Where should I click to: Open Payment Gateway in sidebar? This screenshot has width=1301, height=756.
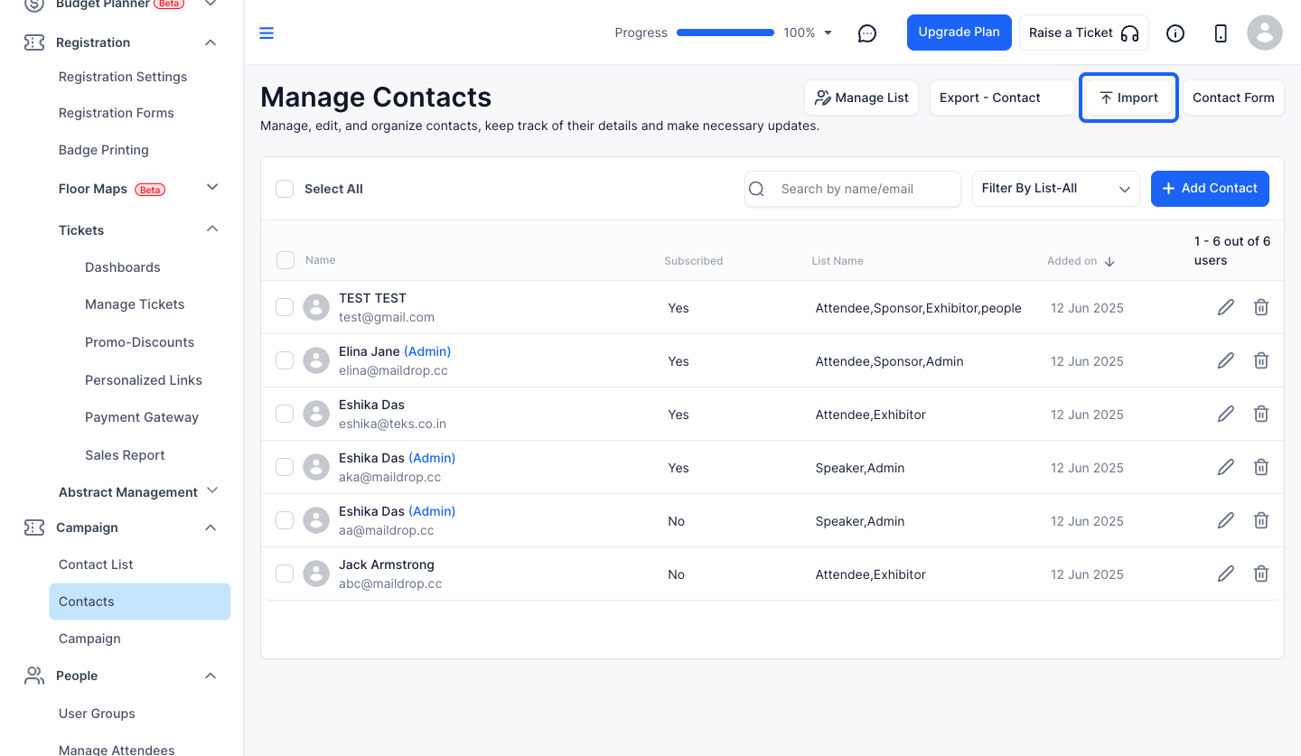142,417
